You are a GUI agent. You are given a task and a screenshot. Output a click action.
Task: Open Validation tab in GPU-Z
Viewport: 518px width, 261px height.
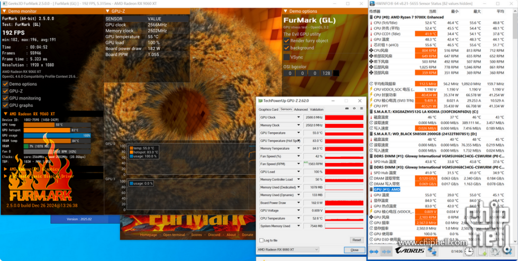pos(317,110)
